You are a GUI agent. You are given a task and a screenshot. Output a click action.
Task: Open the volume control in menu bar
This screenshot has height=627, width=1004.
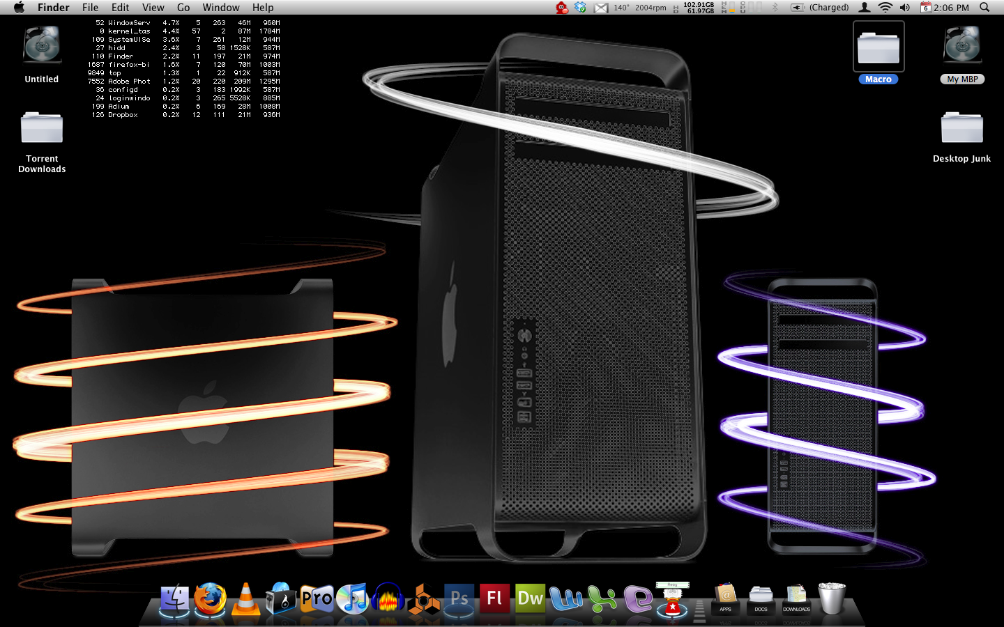click(905, 8)
